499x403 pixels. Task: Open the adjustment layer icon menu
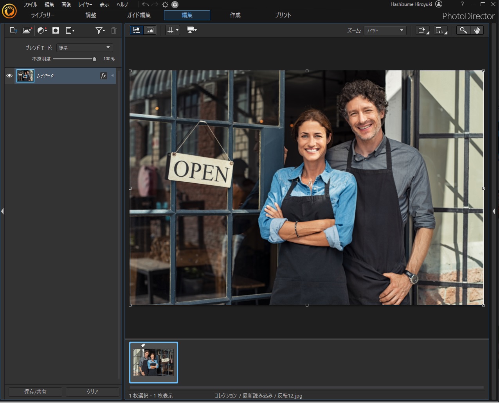[42, 30]
